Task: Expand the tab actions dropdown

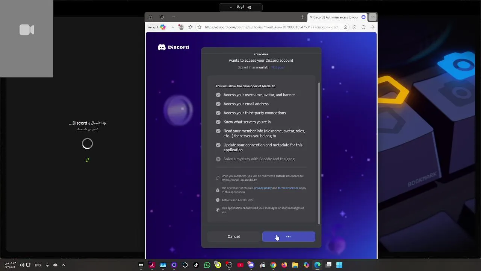Action: point(372,17)
